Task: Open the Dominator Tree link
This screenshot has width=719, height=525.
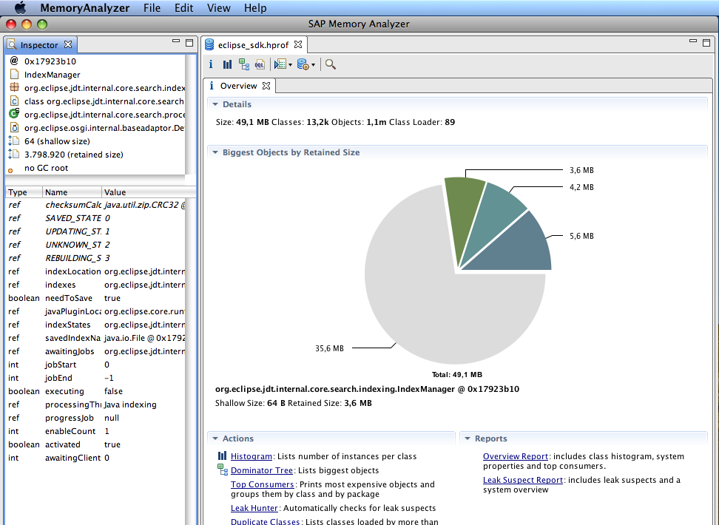Action: coord(261,470)
